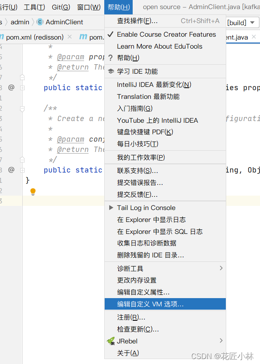Select 编辑自定义属性...
The height and width of the screenshot is (364, 260).
point(165,292)
